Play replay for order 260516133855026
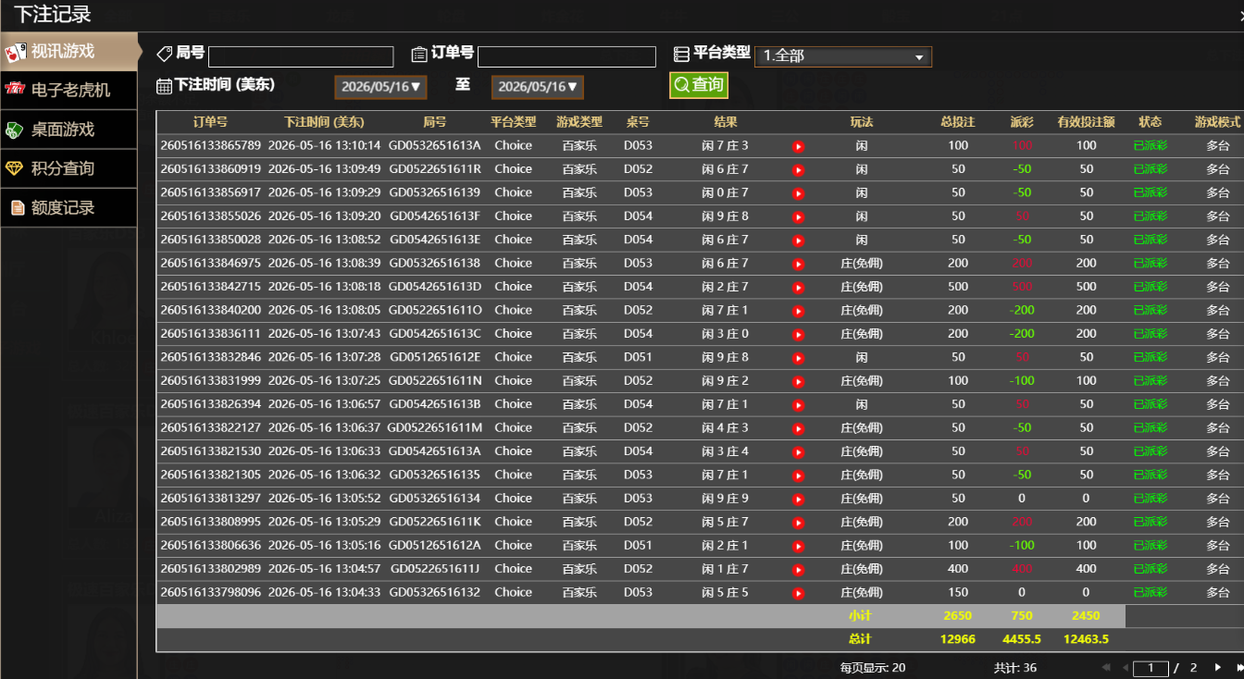Viewport: 1244px width, 679px height. 798,216
